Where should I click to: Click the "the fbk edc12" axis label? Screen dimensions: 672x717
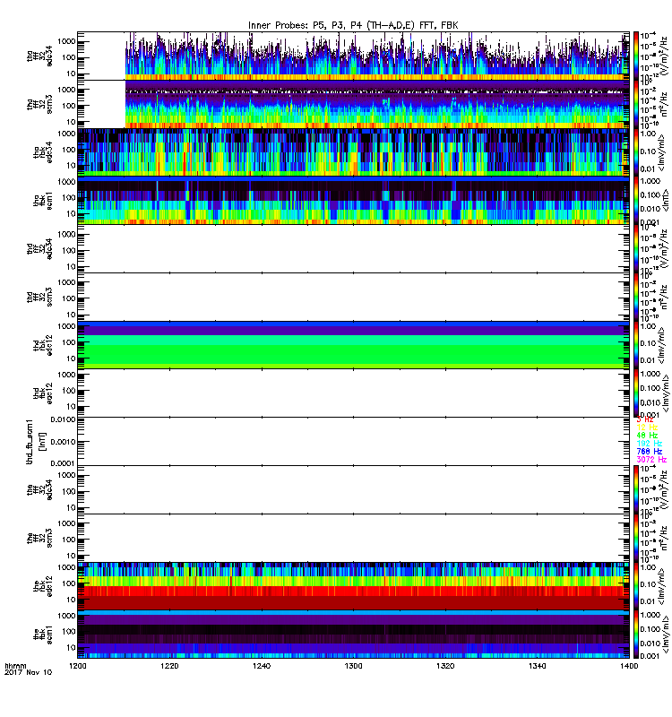pos(42,586)
